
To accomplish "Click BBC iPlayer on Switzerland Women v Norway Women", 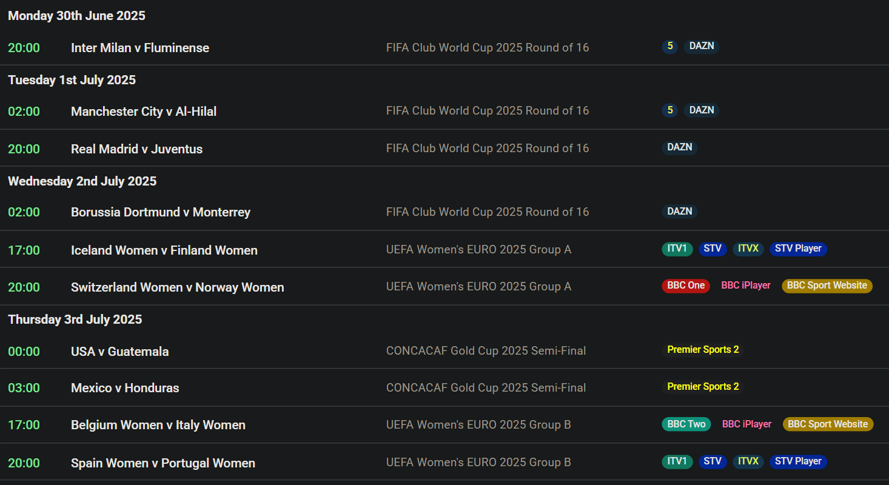I will click(746, 286).
